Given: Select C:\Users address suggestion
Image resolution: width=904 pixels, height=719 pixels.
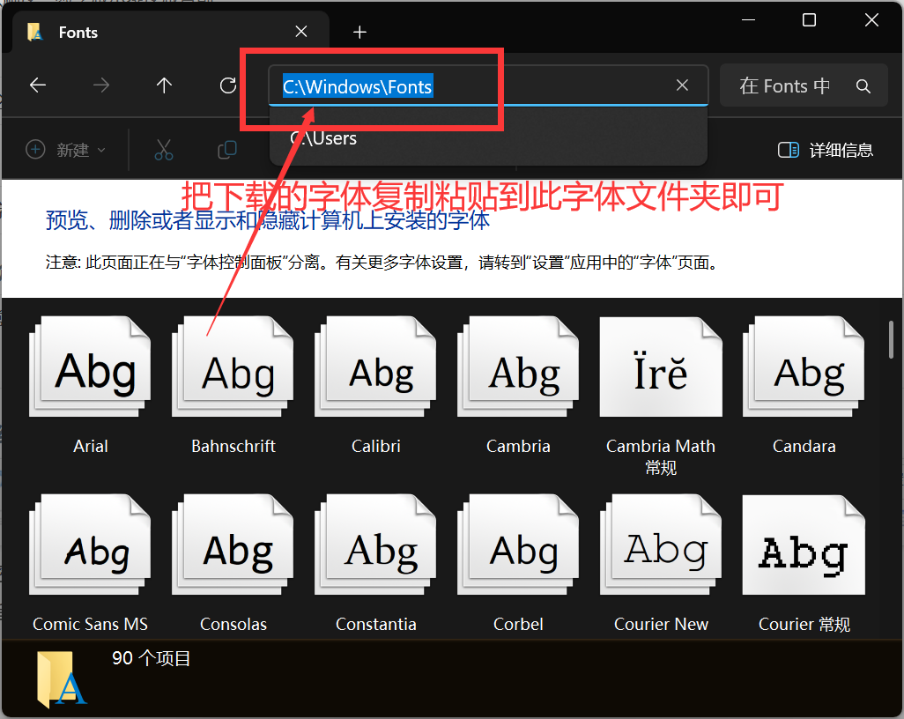Looking at the screenshot, I should [x=324, y=138].
